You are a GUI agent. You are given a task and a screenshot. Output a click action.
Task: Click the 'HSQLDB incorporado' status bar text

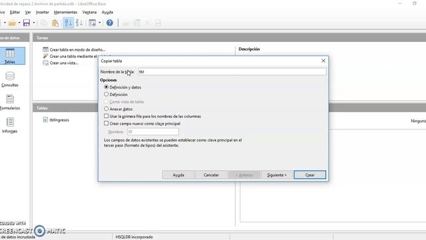134,237
